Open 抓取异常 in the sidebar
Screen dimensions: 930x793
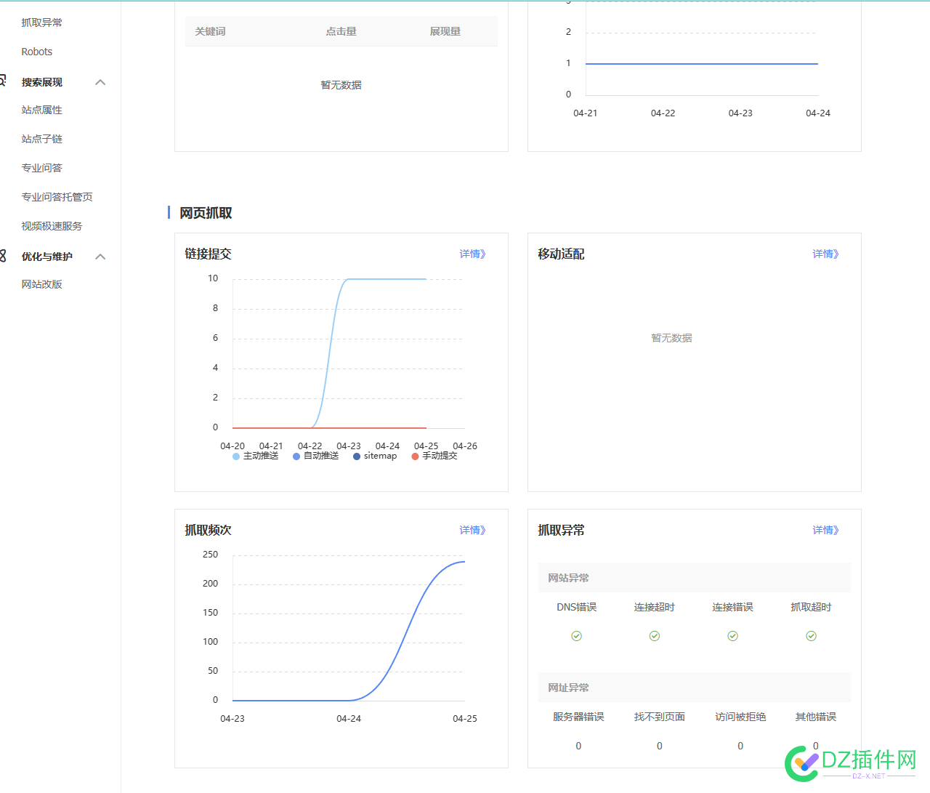pos(41,23)
